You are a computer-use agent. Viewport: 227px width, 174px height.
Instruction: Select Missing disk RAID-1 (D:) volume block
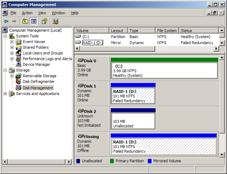163,144
